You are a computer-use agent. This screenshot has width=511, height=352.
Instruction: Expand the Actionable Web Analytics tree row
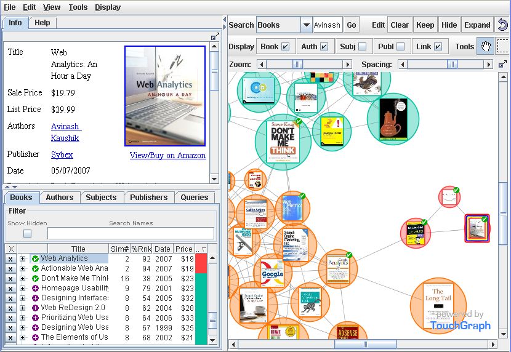(23, 269)
